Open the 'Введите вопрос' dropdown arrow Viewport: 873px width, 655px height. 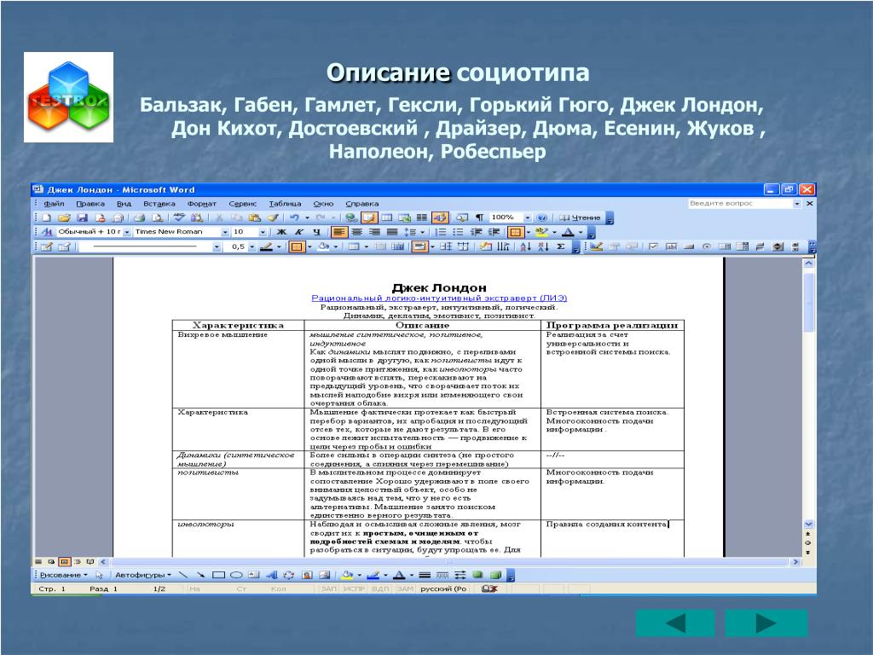tap(797, 204)
